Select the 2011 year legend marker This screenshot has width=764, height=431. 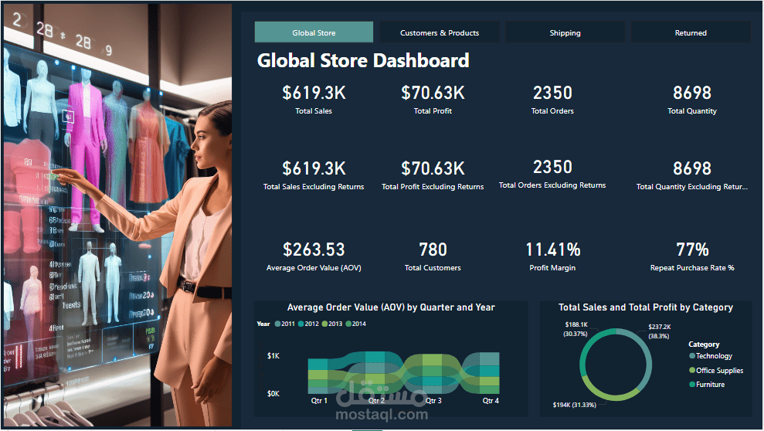click(277, 324)
